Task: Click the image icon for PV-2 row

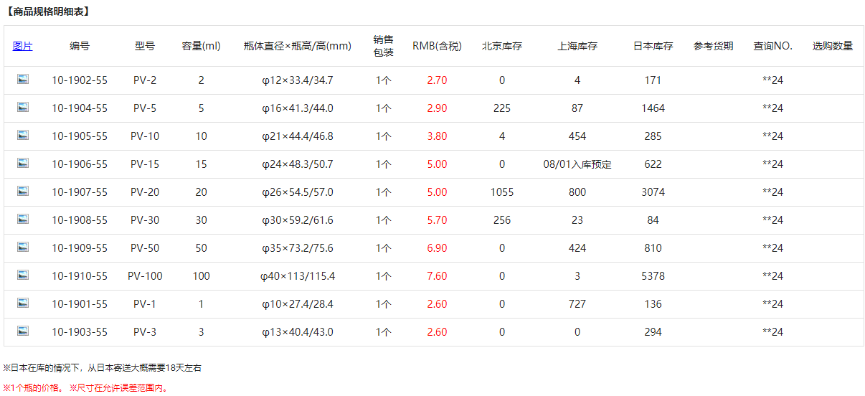Action: (x=23, y=80)
